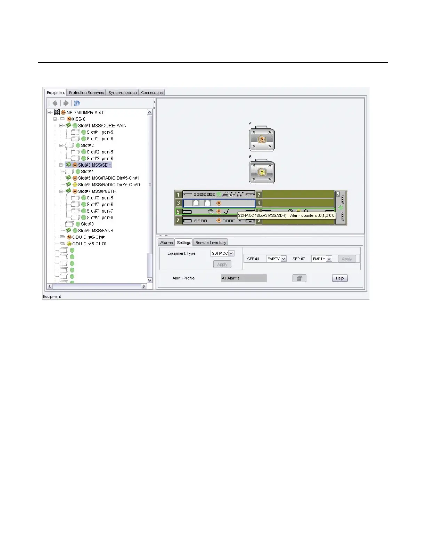Click slot 9 fans module in shelf
This screenshot has height=552, width=426.
coord(341,208)
